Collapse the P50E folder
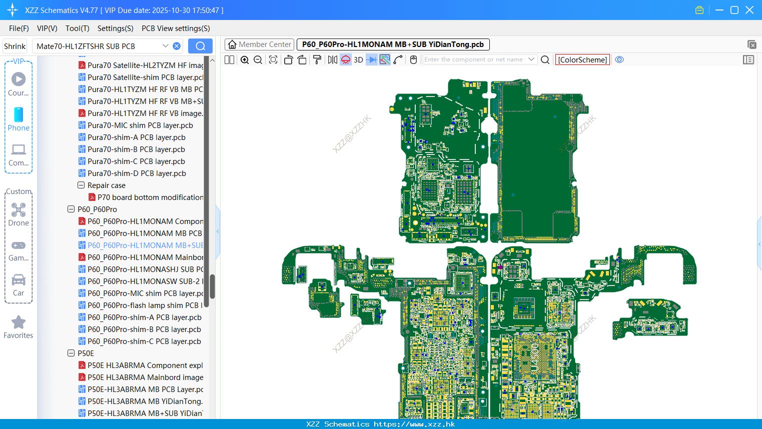The image size is (762, 429). pyautogui.click(x=71, y=353)
